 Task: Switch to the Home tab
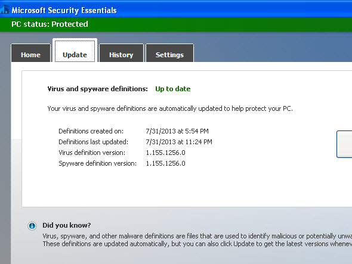[x=31, y=53]
